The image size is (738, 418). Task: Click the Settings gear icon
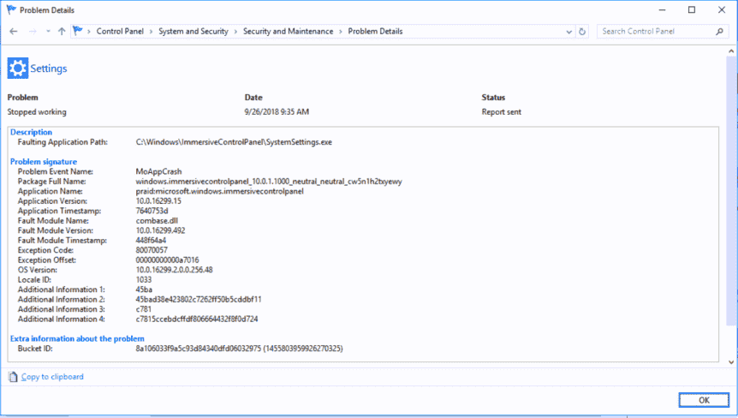click(18, 69)
